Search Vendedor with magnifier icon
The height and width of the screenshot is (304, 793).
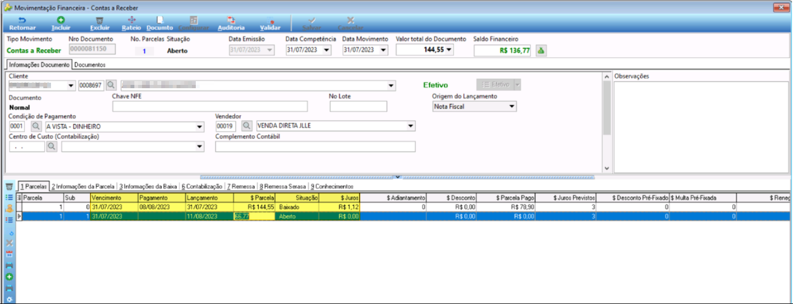coord(247,127)
